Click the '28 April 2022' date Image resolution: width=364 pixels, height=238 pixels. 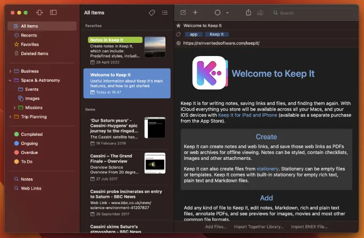click(x=108, y=62)
